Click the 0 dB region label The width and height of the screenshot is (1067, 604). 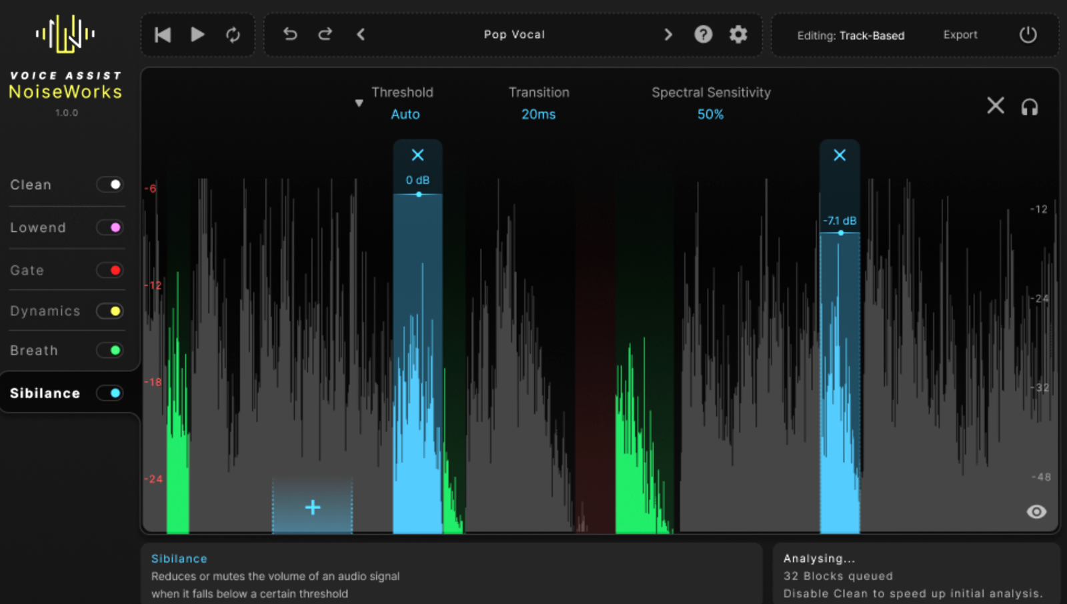417,180
